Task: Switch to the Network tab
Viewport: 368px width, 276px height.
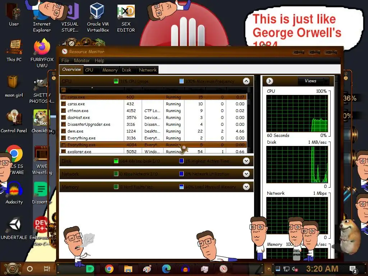Action: point(148,70)
